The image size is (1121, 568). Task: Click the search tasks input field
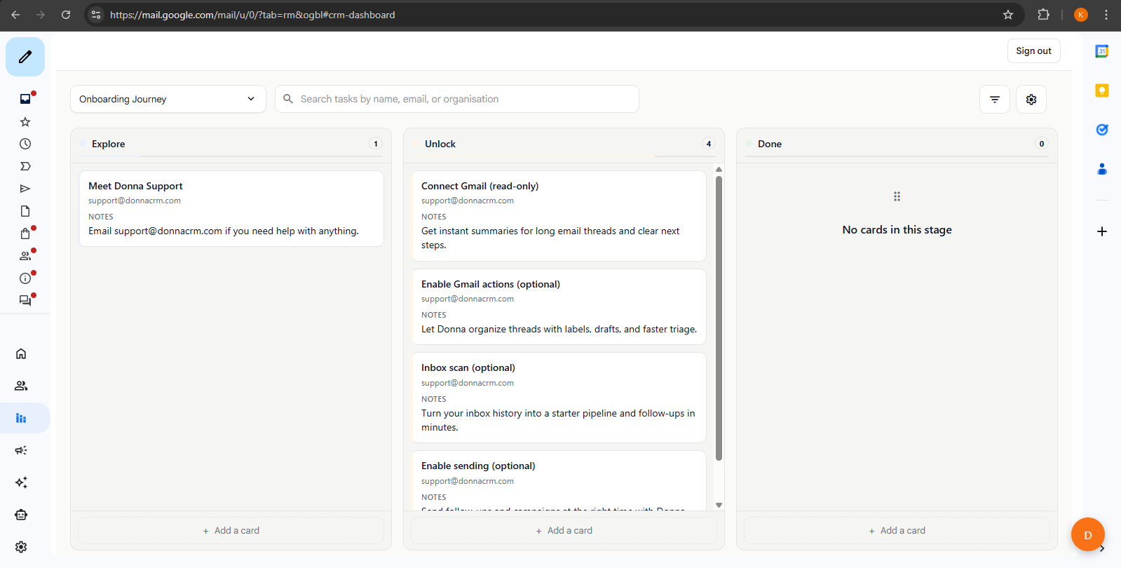(457, 99)
